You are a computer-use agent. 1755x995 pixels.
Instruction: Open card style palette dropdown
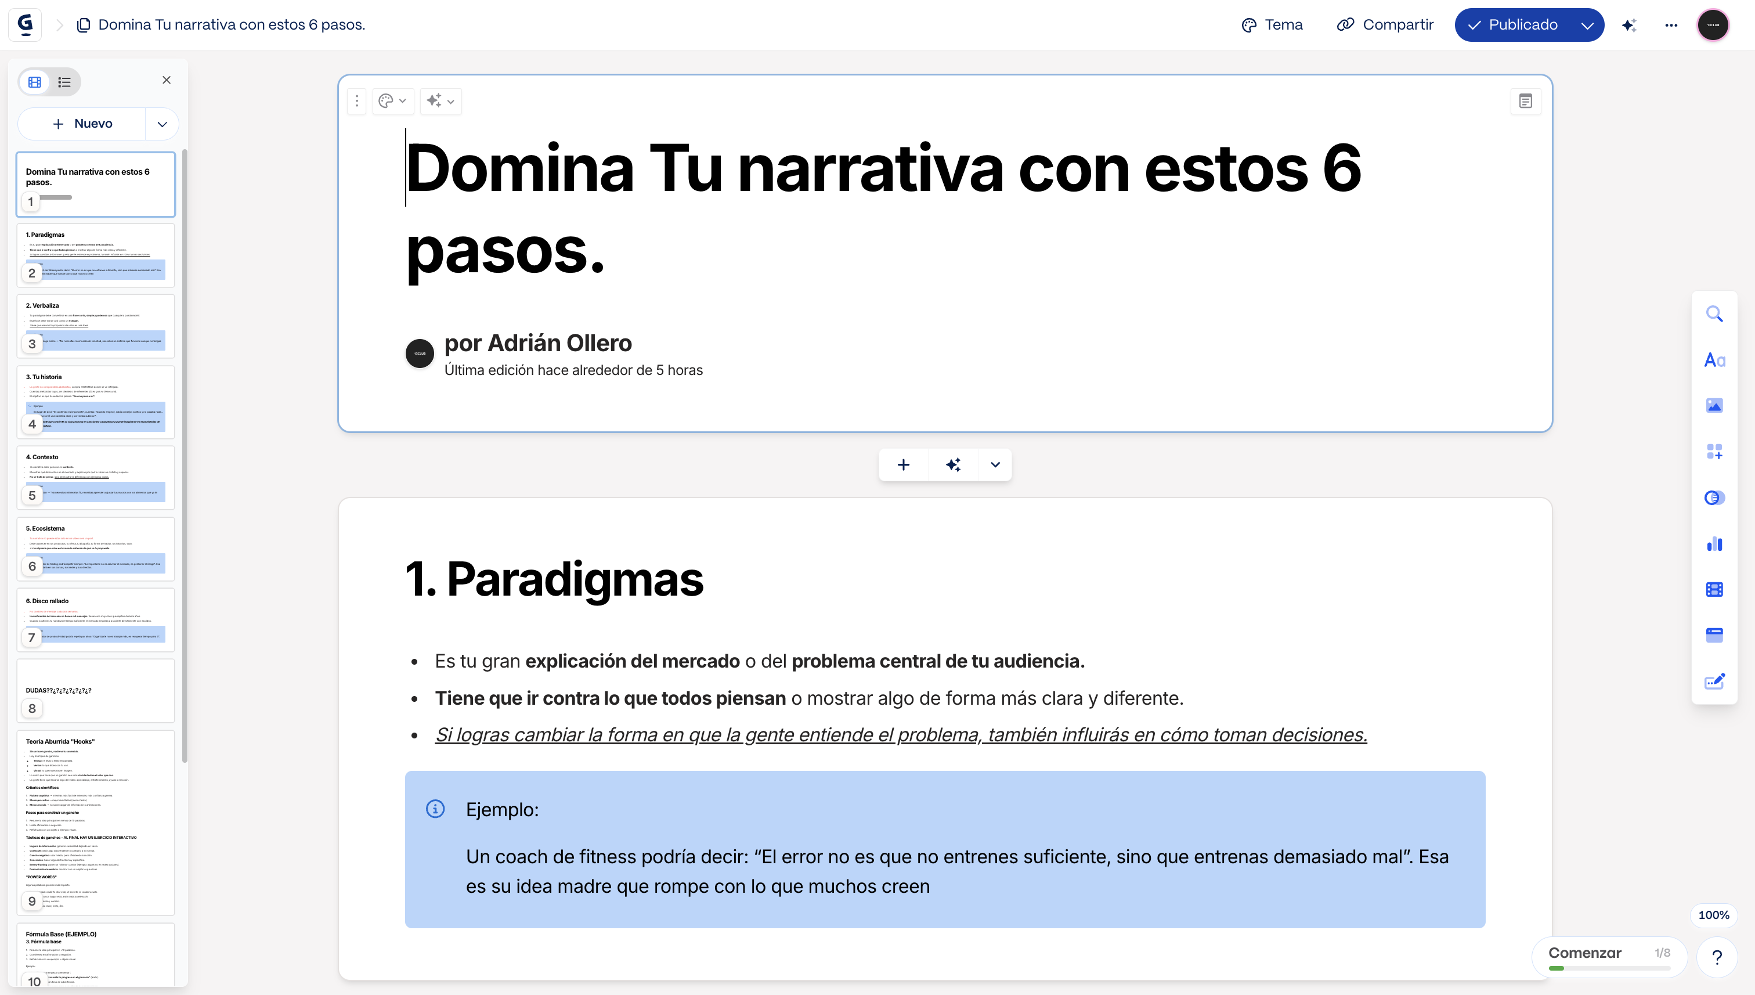pyautogui.click(x=392, y=101)
